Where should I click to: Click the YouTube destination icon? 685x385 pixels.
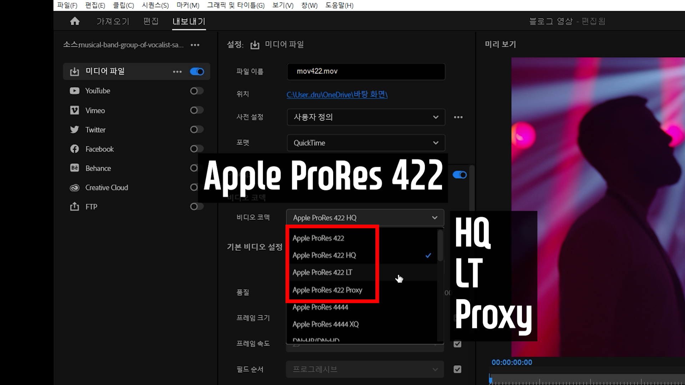(75, 91)
